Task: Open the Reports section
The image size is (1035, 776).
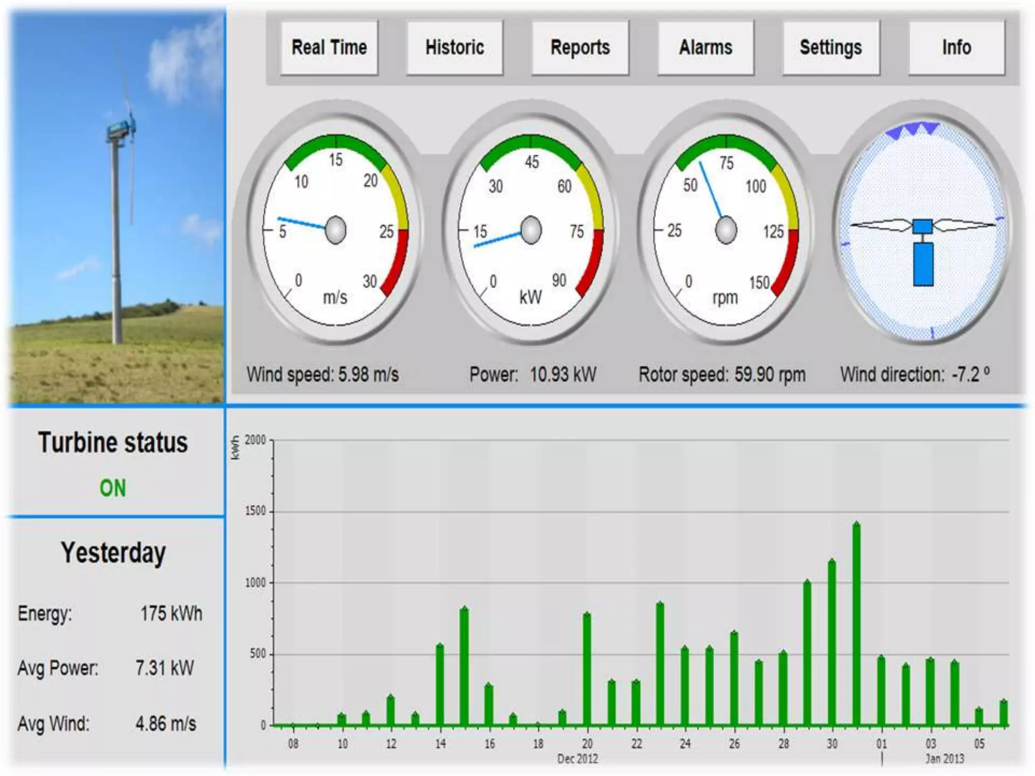Action: (x=580, y=48)
